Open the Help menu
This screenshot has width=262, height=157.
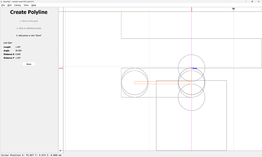(x=34, y=5)
